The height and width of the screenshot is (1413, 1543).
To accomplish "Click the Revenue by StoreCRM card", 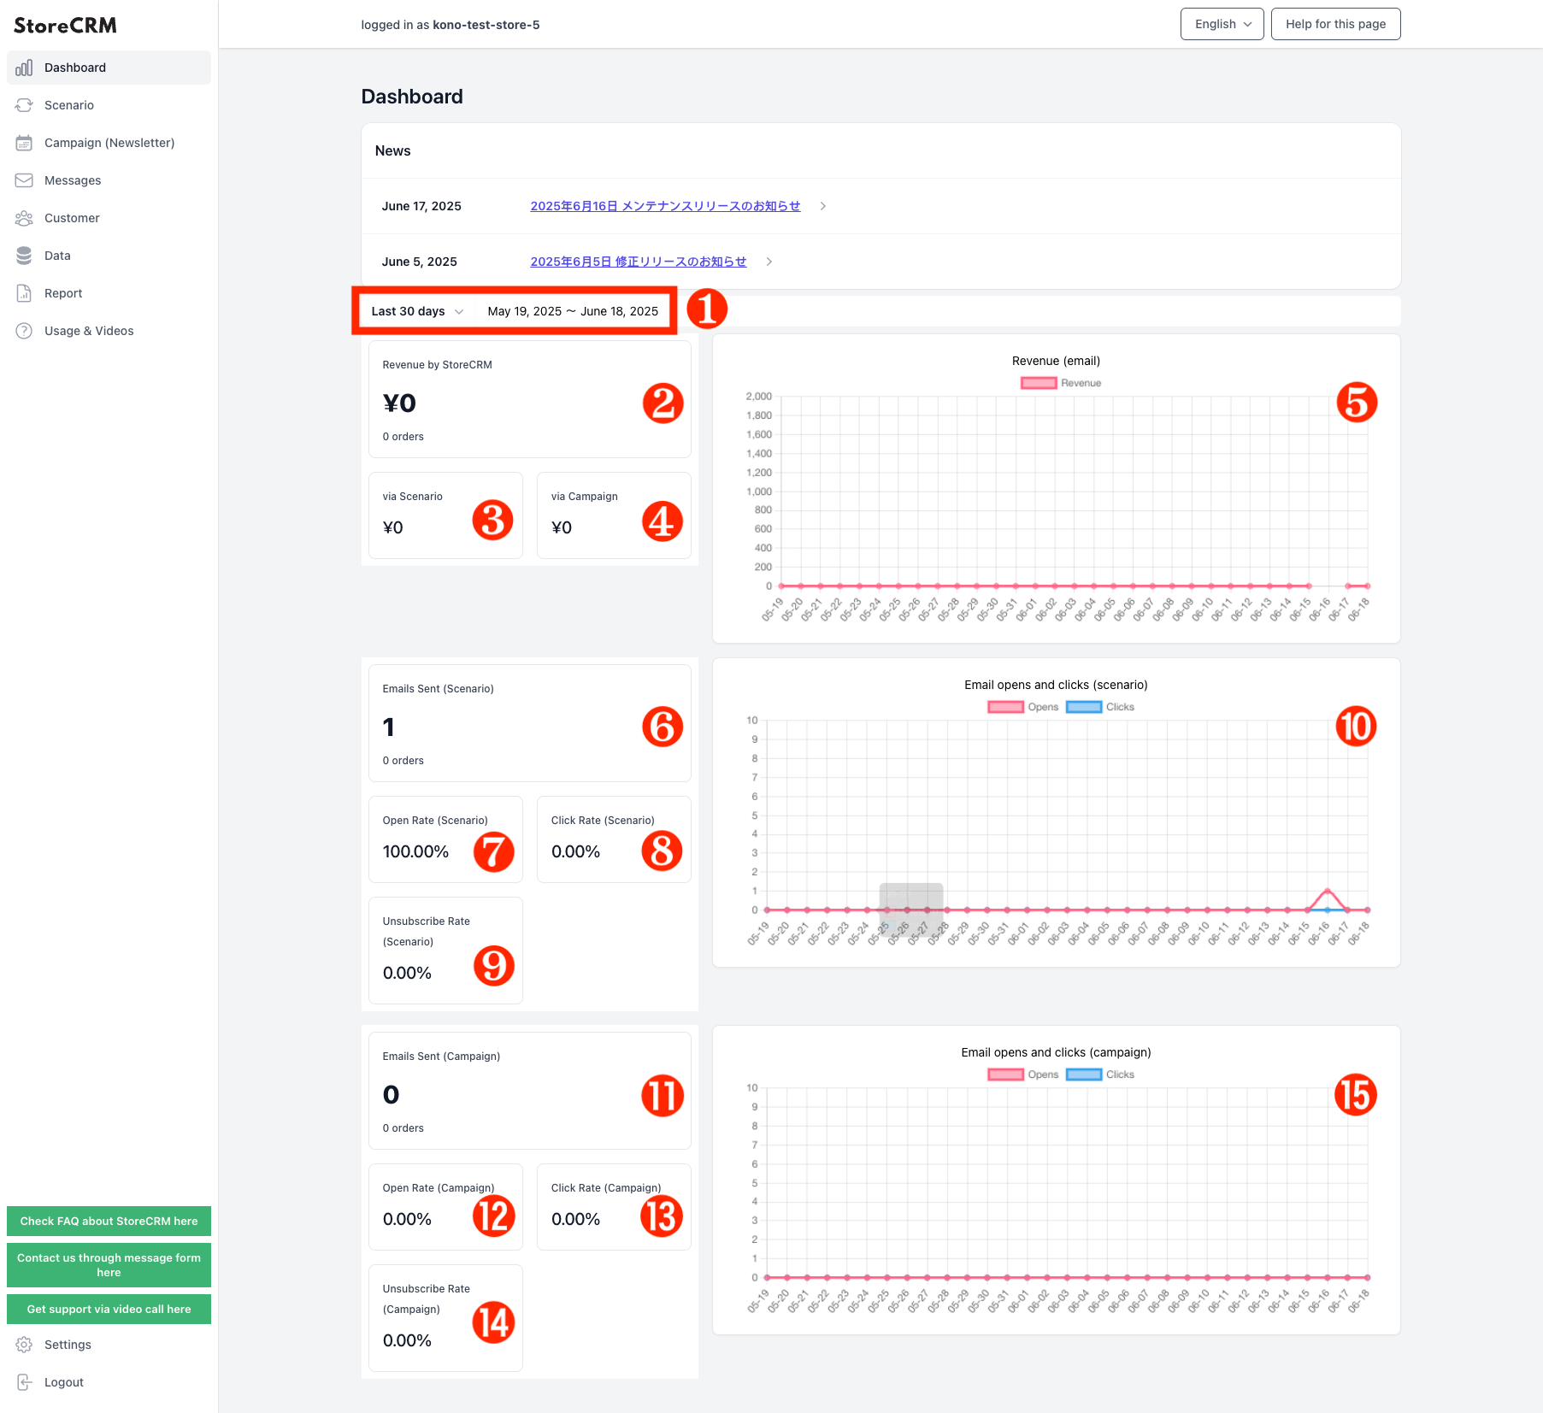I will [x=529, y=399].
